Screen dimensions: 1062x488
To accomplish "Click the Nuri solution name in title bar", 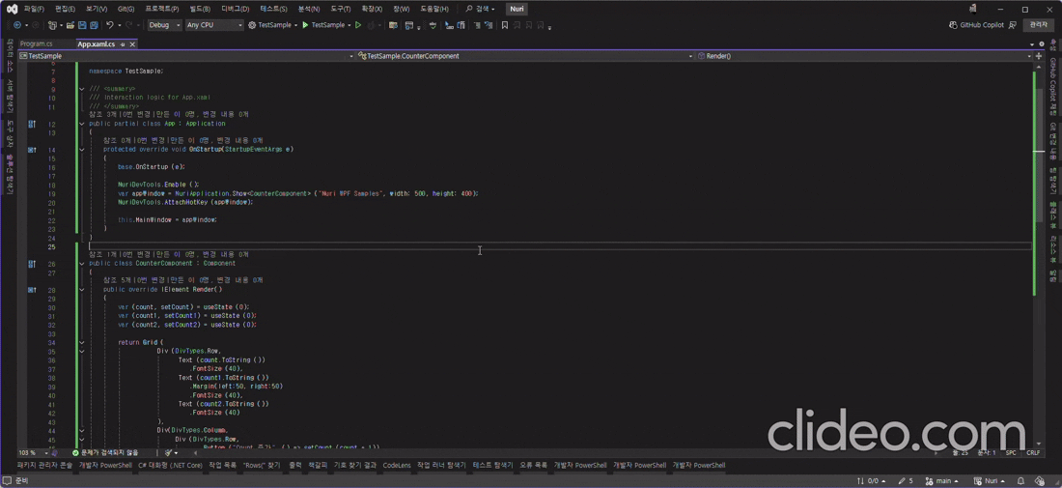I will pos(517,10).
